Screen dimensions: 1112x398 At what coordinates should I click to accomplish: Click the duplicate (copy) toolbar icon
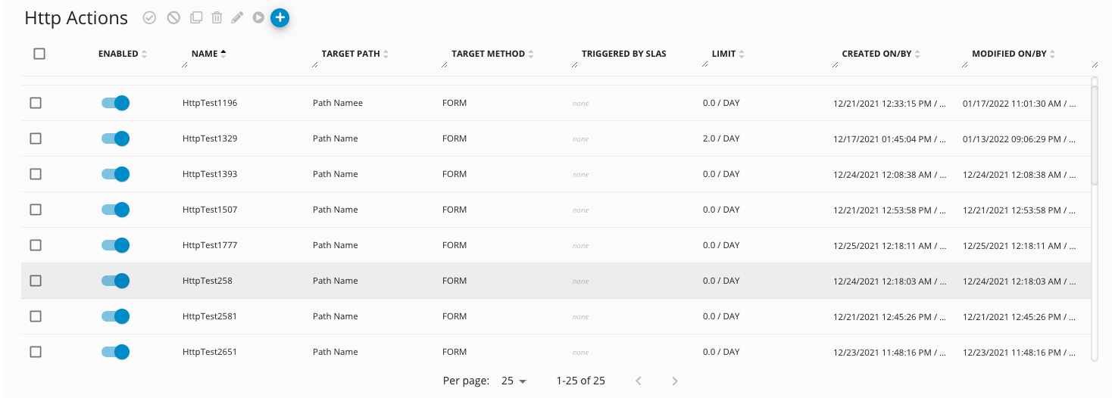[x=196, y=17]
